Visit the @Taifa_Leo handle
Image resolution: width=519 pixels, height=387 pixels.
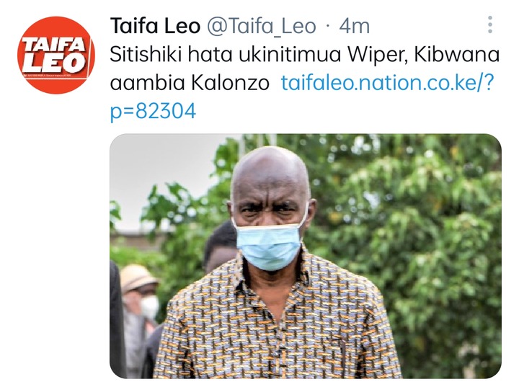coord(262,26)
